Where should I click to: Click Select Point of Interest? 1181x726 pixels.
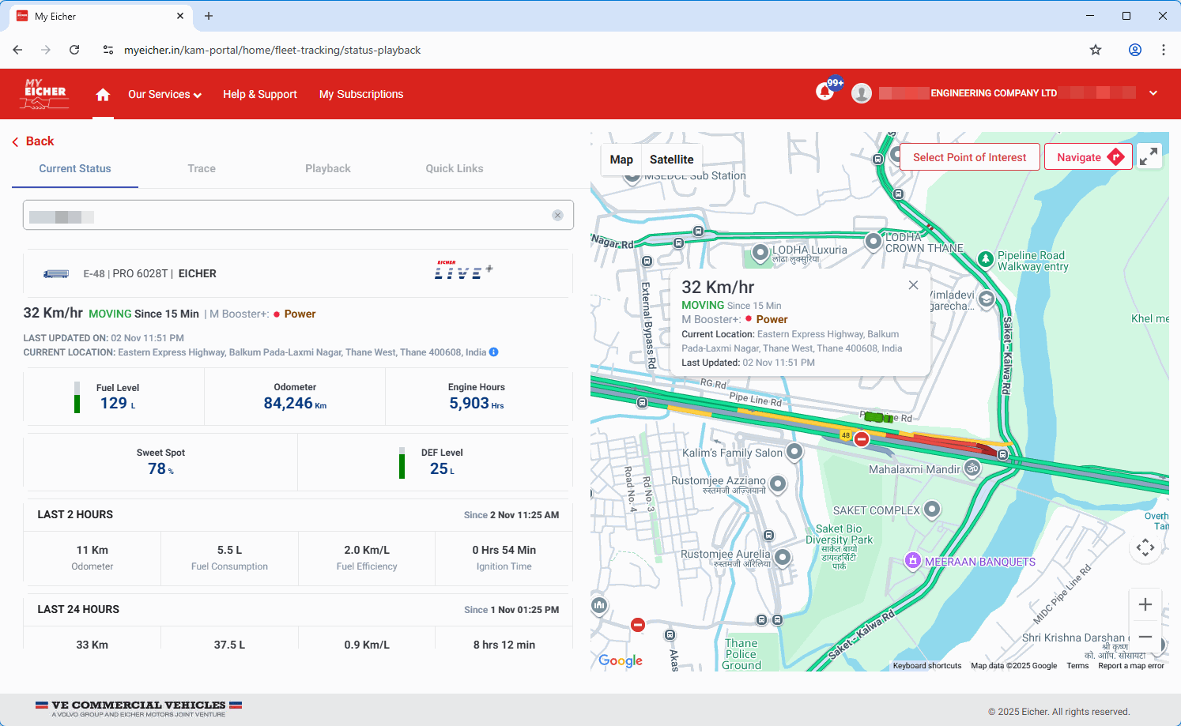tap(970, 157)
